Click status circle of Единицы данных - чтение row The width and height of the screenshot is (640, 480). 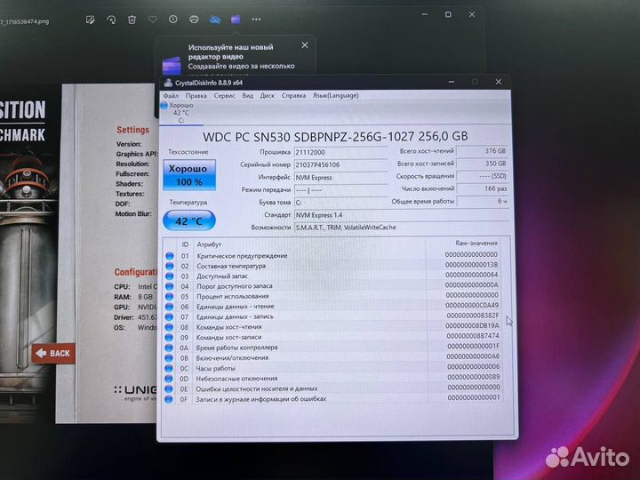[x=170, y=307]
